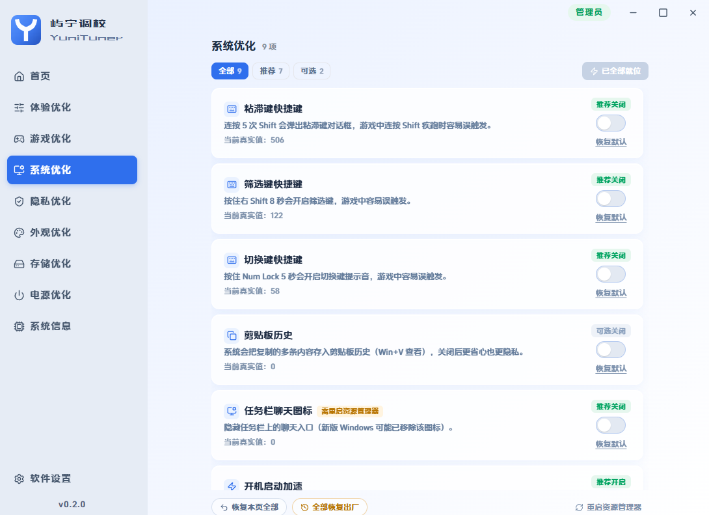
Task: Open the 外观优化 page
Action: (x=72, y=232)
